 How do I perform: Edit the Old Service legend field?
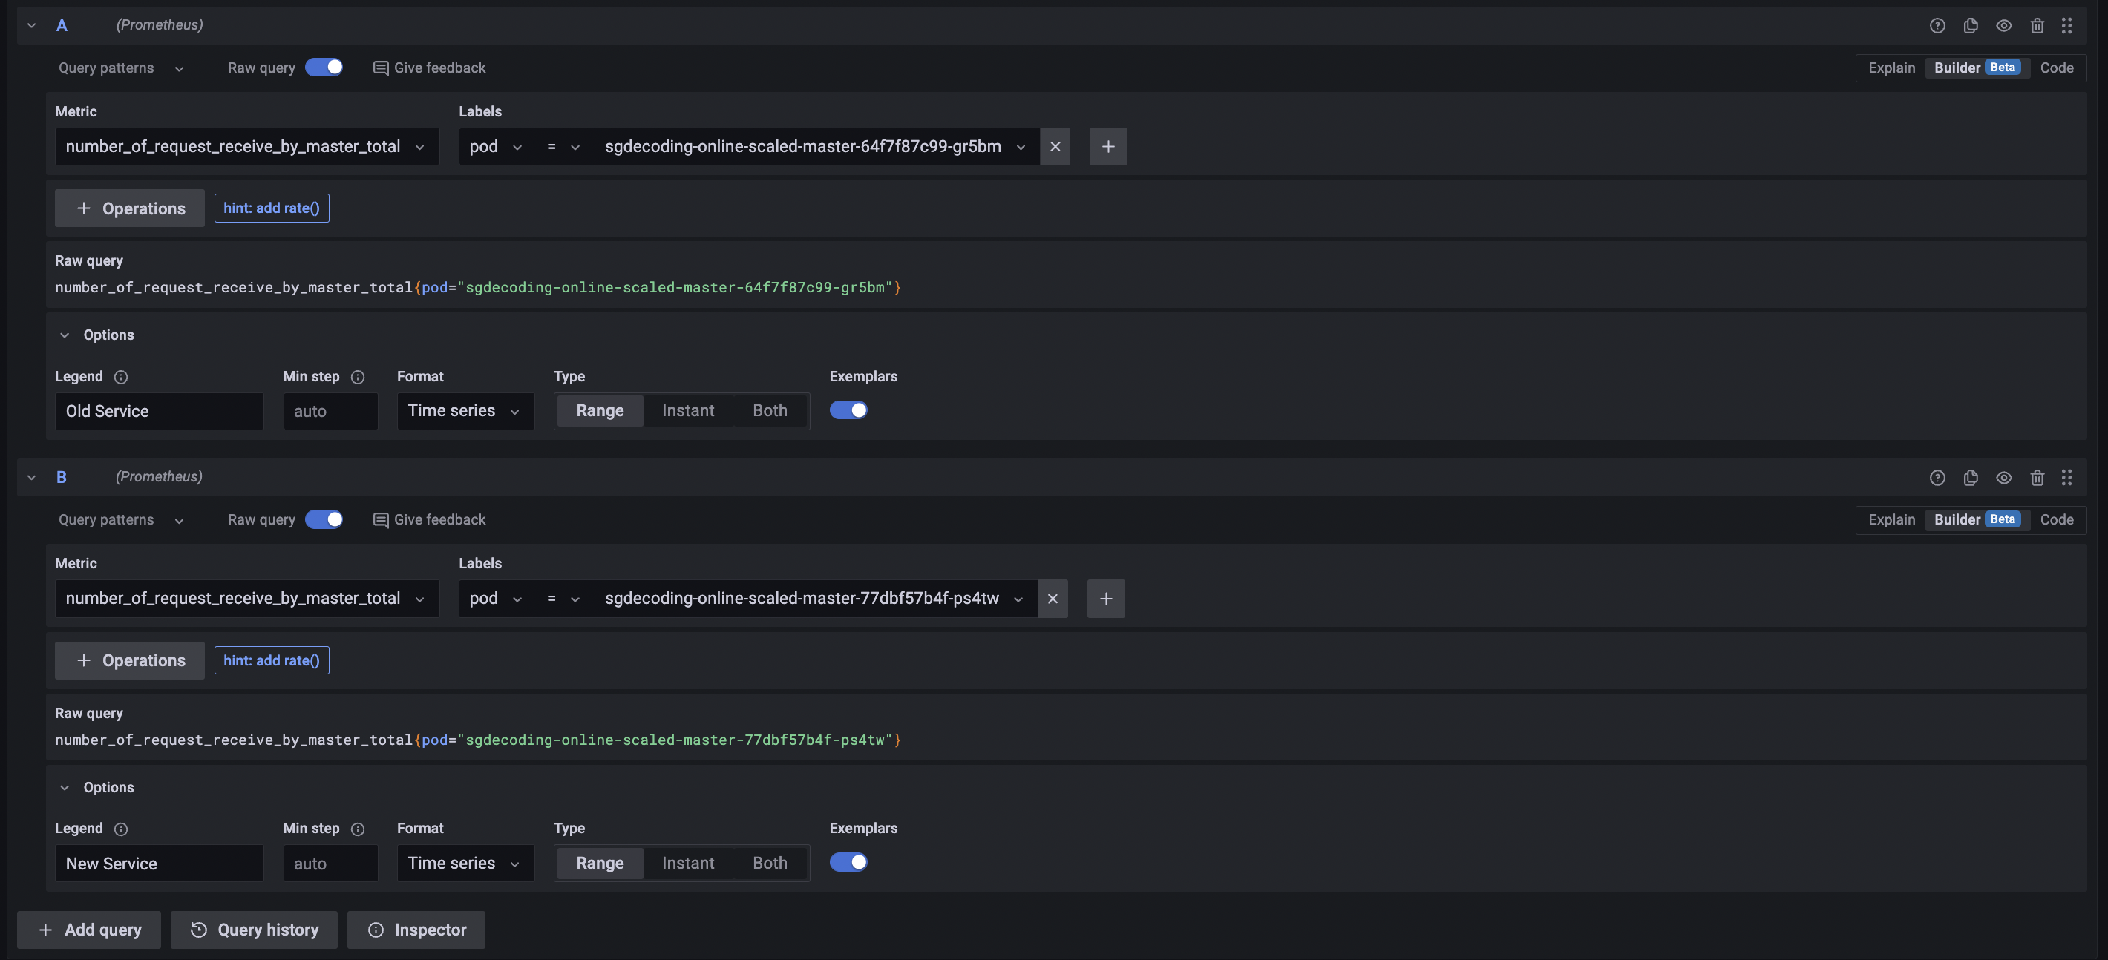tap(160, 411)
